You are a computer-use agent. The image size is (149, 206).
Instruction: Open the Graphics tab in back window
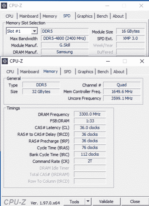point(85,16)
